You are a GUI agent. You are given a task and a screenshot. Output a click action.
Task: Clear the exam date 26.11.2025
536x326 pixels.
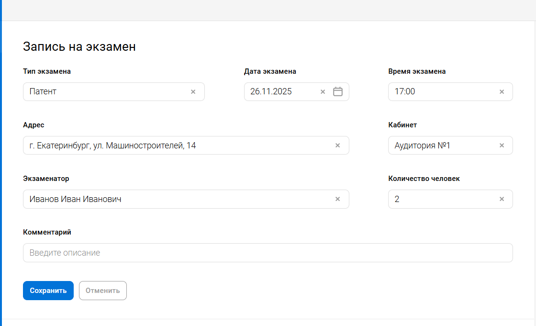323,92
